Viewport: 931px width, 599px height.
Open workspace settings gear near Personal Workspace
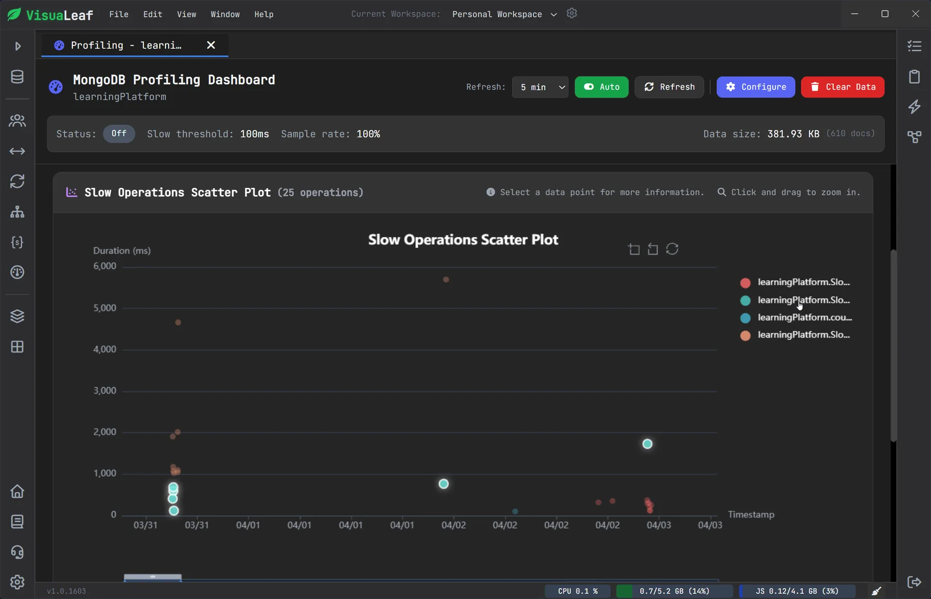tap(572, 13)
